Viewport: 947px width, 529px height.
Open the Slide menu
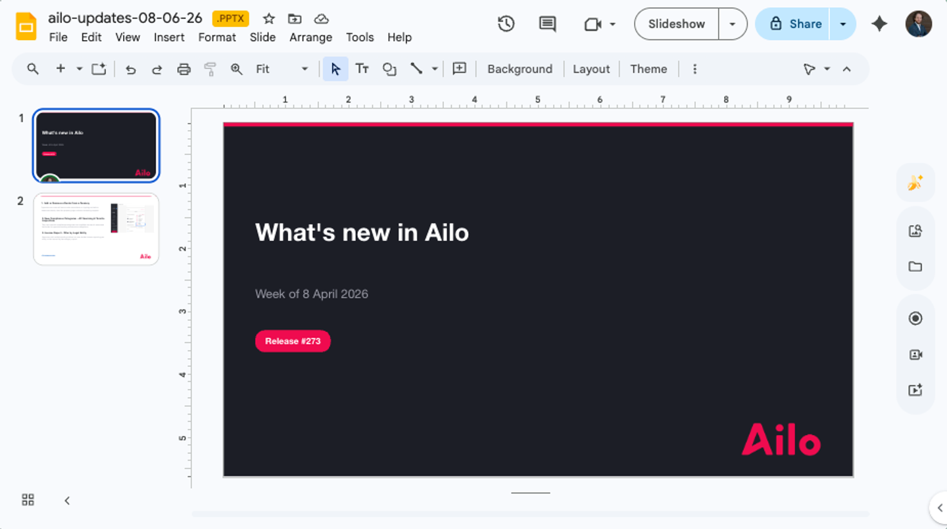pos(262,37)
